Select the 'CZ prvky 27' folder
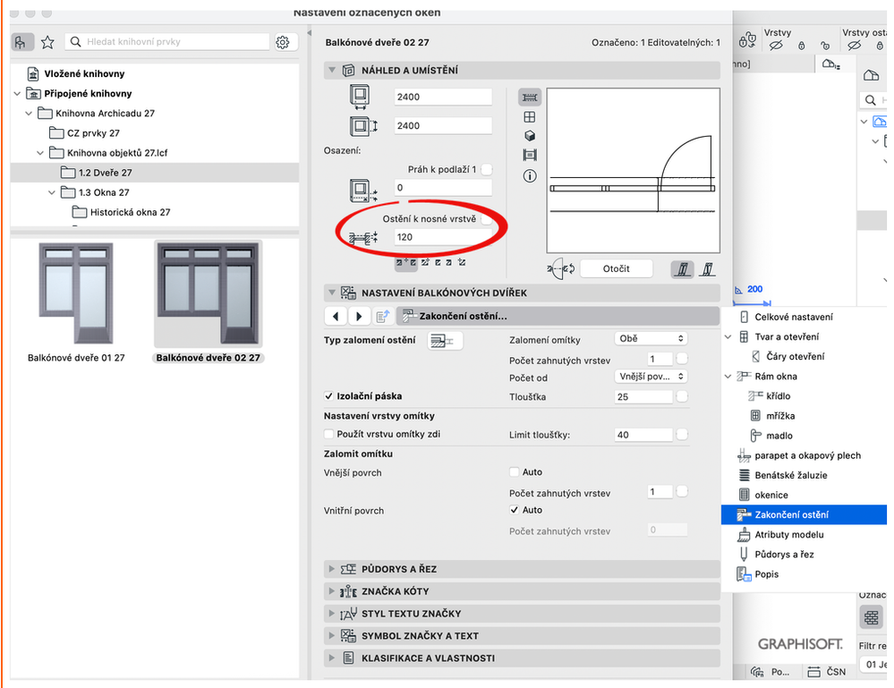The image size is (894, 688). [x=93, y=132]
